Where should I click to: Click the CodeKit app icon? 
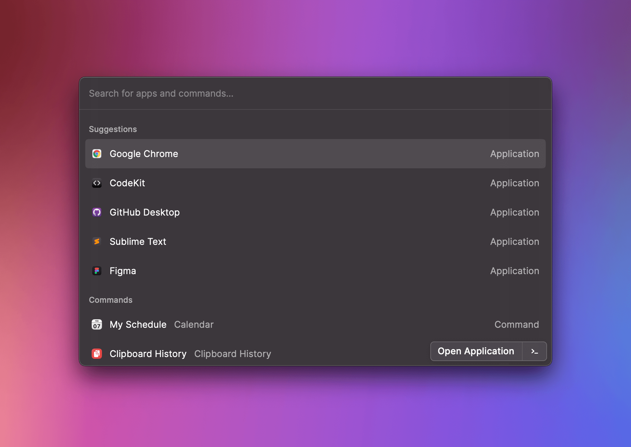pyautogui.click(x=97, y=183)
